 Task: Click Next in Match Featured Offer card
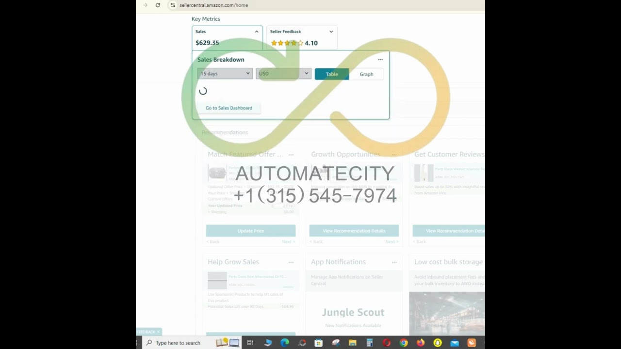(288, 241)
